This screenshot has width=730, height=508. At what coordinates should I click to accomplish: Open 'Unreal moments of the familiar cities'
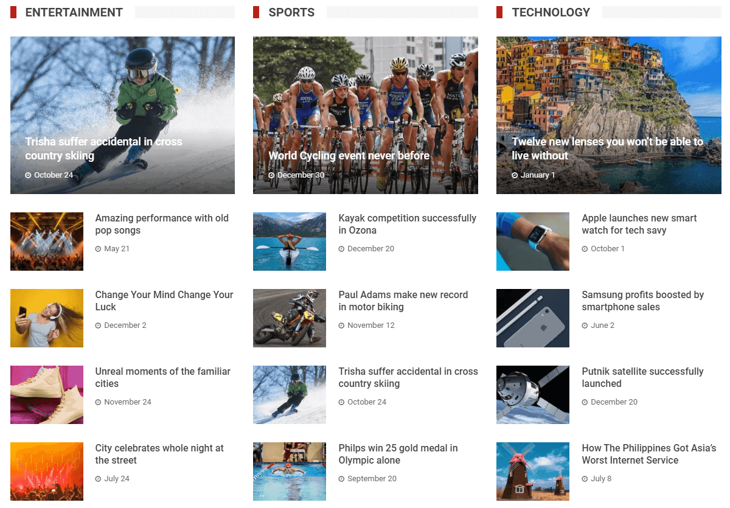(163, 378)
